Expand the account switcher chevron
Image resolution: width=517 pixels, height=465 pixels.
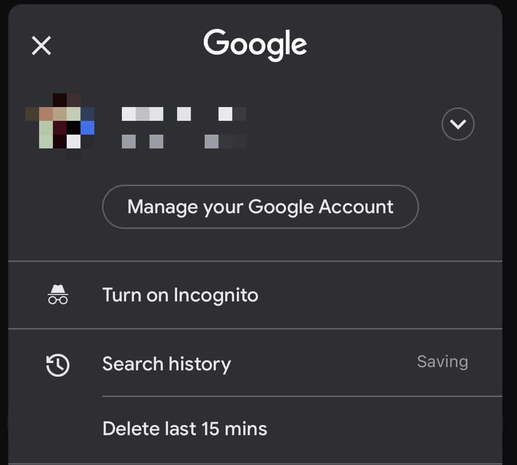(x=458, y=124)
